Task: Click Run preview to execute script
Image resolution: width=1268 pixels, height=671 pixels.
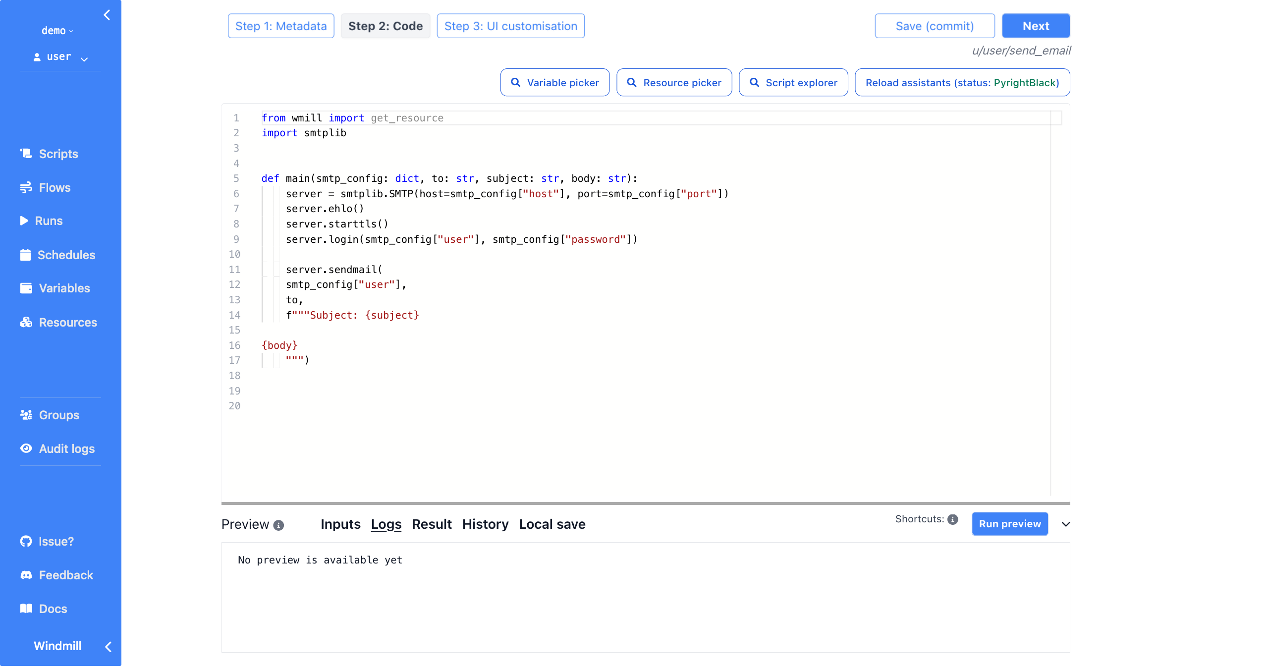Action: tap(1010, 523)
